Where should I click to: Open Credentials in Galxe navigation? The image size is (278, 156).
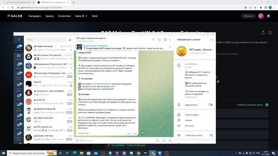pyautogui.click(x=64, y=16)
